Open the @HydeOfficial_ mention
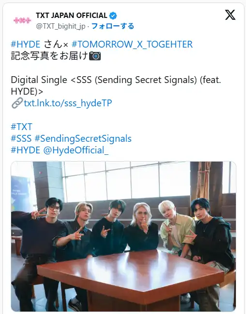 [x=76, y=150]
